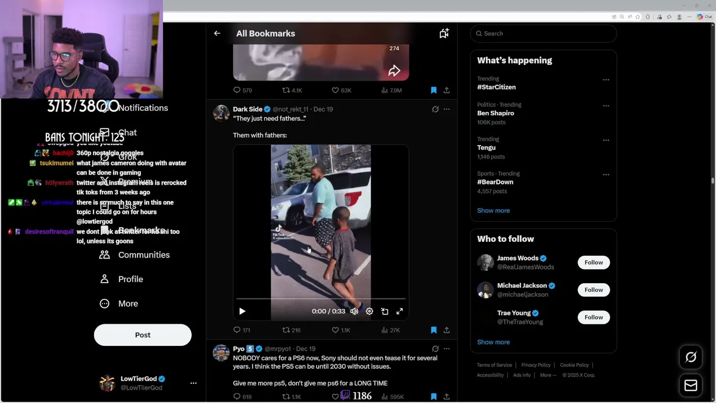This screenshot has height=403, width=716.
Task: Click the Search input field
Action: 543,34
